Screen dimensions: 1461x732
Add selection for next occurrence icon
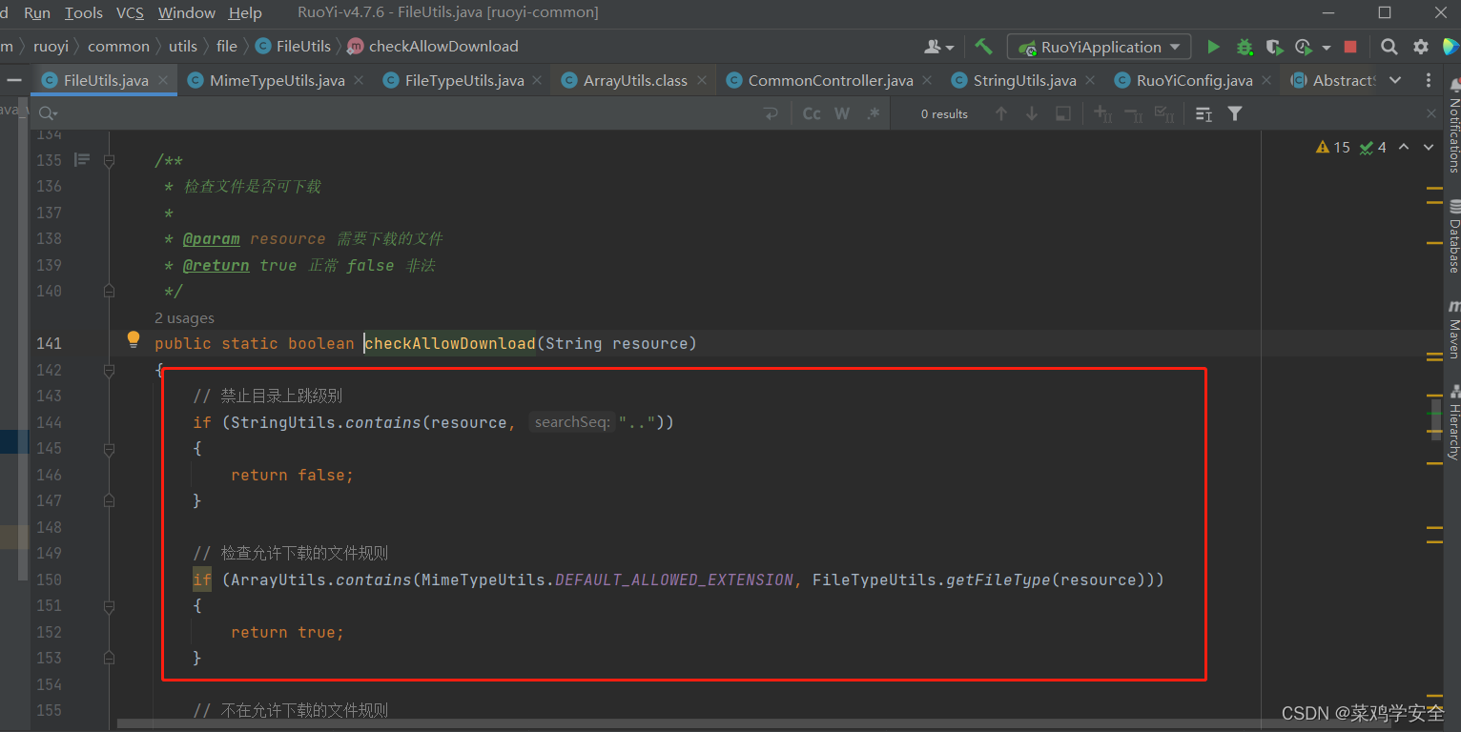[x=1103, y=113]
